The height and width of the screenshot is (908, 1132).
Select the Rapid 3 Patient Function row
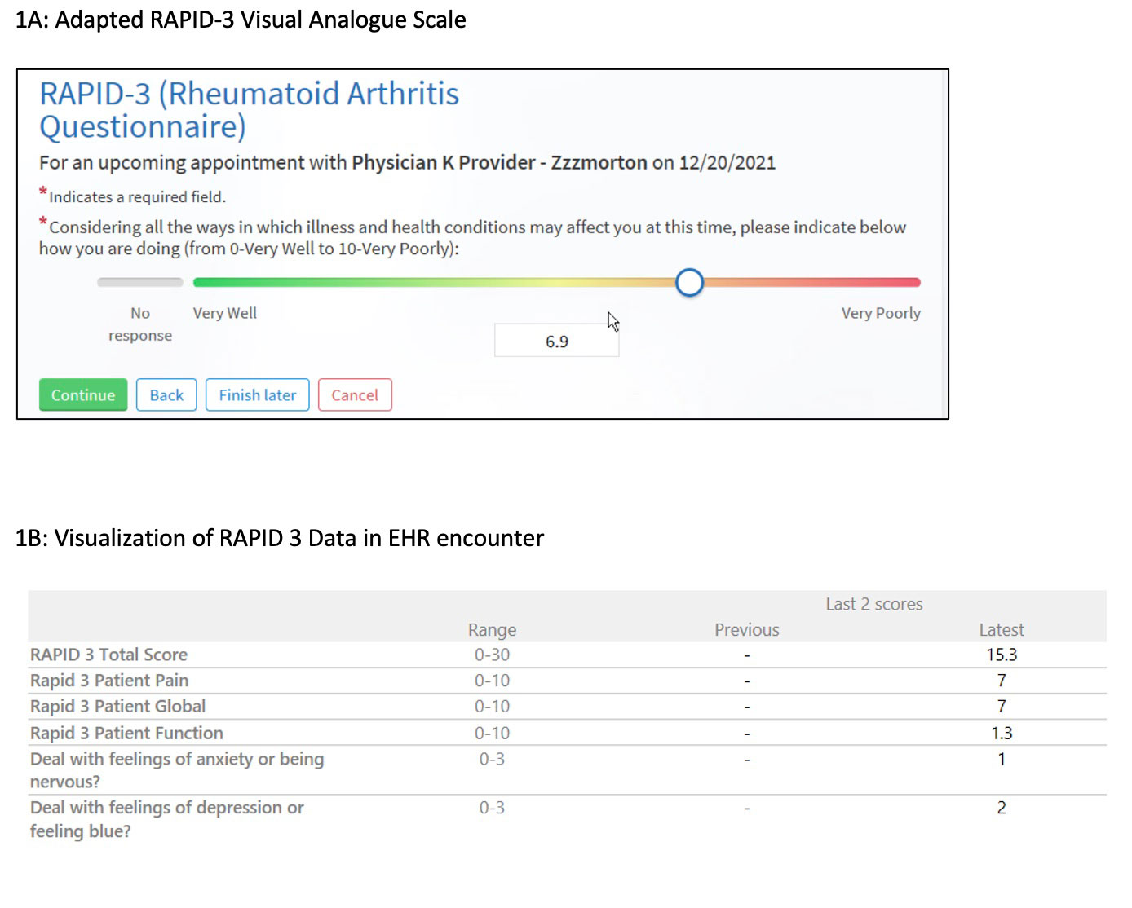click(x=126, y=733)
